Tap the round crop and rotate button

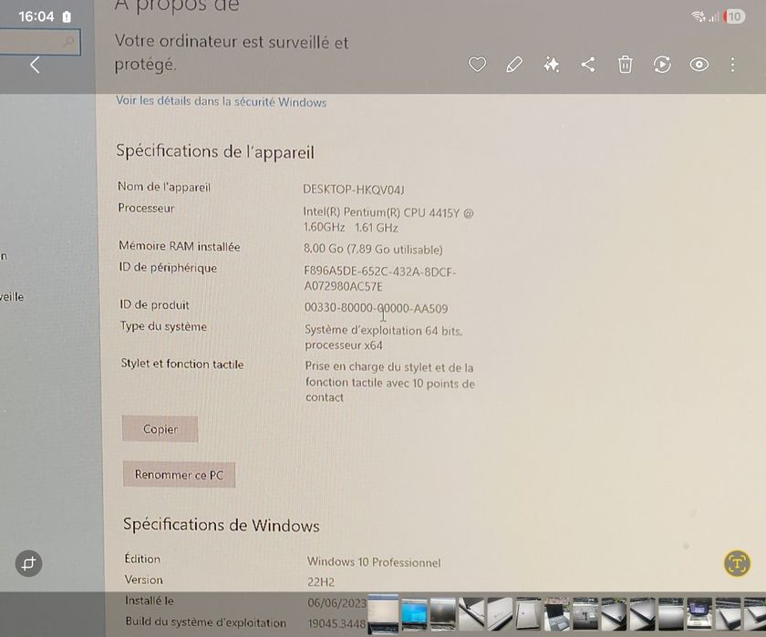tap(29, 563)
